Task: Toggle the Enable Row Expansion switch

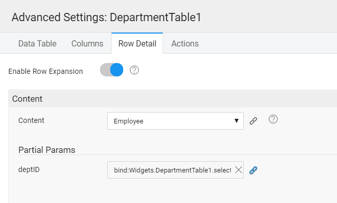Action: click(111, 70)
